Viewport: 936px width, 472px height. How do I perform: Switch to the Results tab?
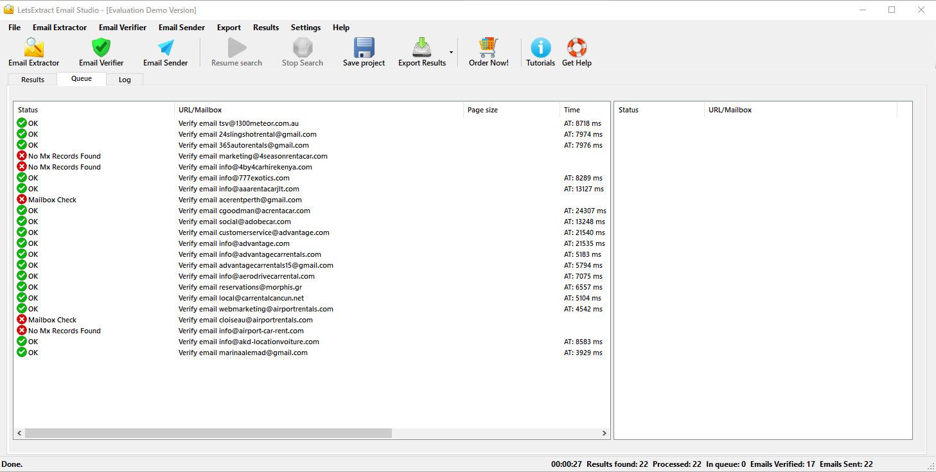click(33, 80)
